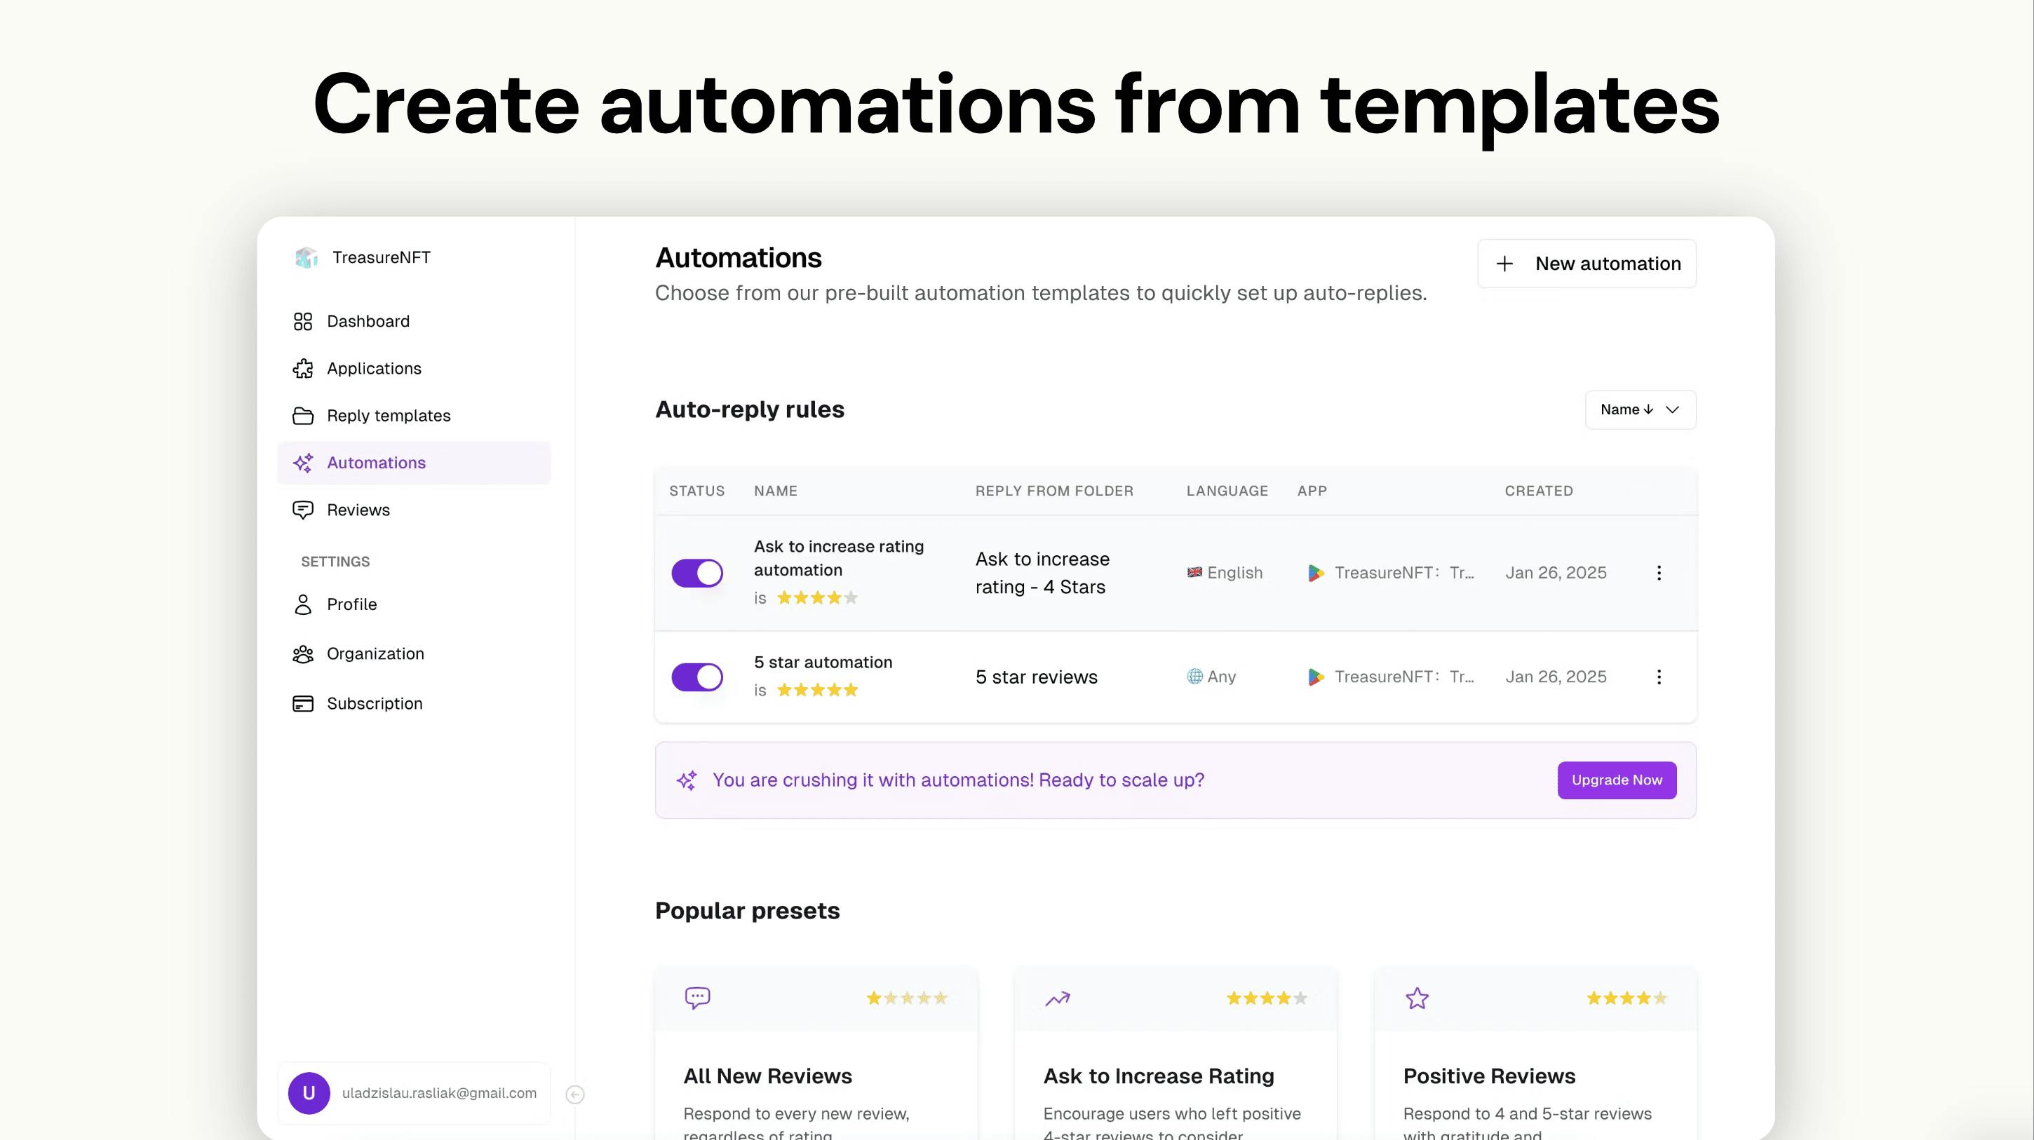Collapse the sidebar with the arrow icon
The image size is (2034, 1140).
[575, 1094]
